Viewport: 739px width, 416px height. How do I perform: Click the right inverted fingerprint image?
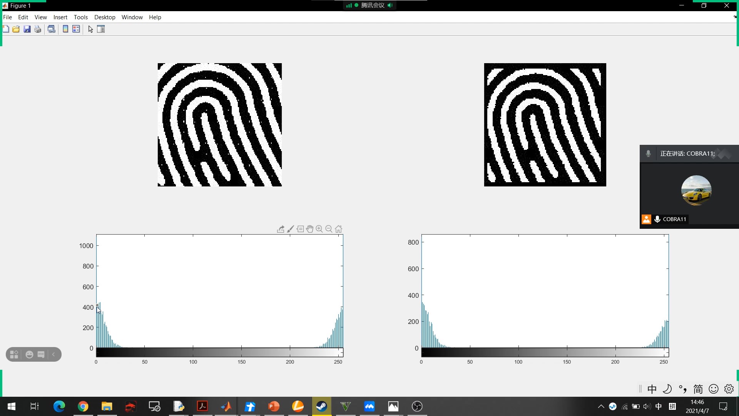click(545, 125)
